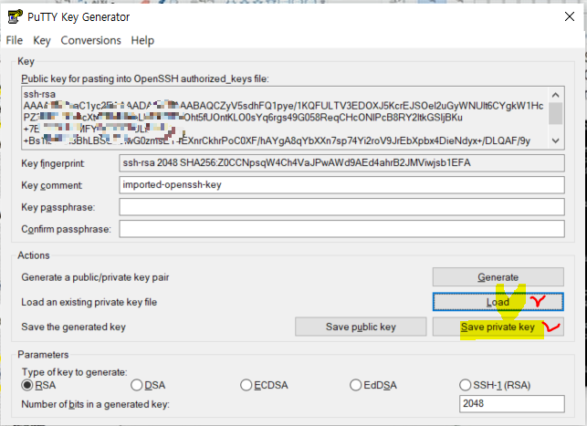
Task: Open the Conversions menu
Action: click(90, 40)
